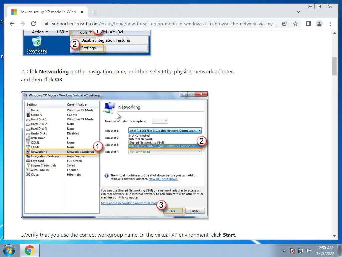The image size is (342, 257).
Task: Restore down the Chrome window
Action: (x=319, y=7)
